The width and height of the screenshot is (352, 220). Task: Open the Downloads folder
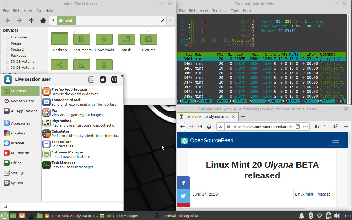pos(104,42)
